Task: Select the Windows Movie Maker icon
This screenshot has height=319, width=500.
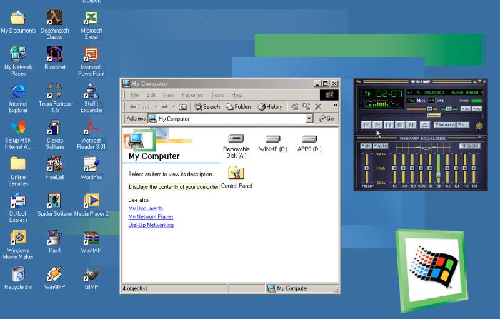Action: (x=18, y=245)
